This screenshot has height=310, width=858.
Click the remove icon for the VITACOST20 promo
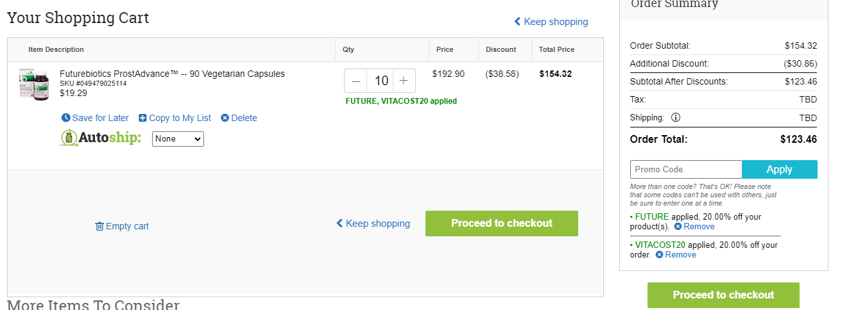[x=659, y=255]
